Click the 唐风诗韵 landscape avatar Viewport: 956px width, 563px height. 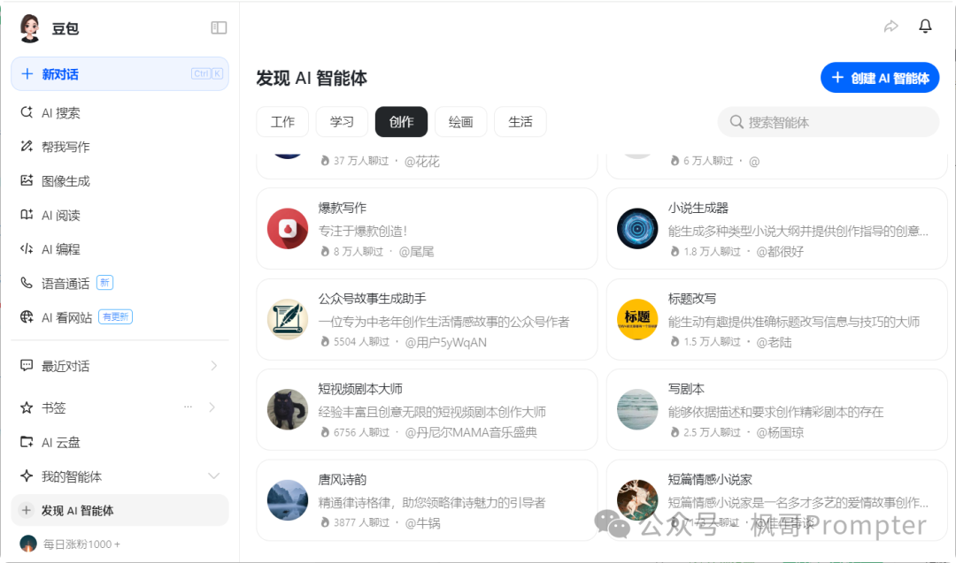[x=287, y=500]
